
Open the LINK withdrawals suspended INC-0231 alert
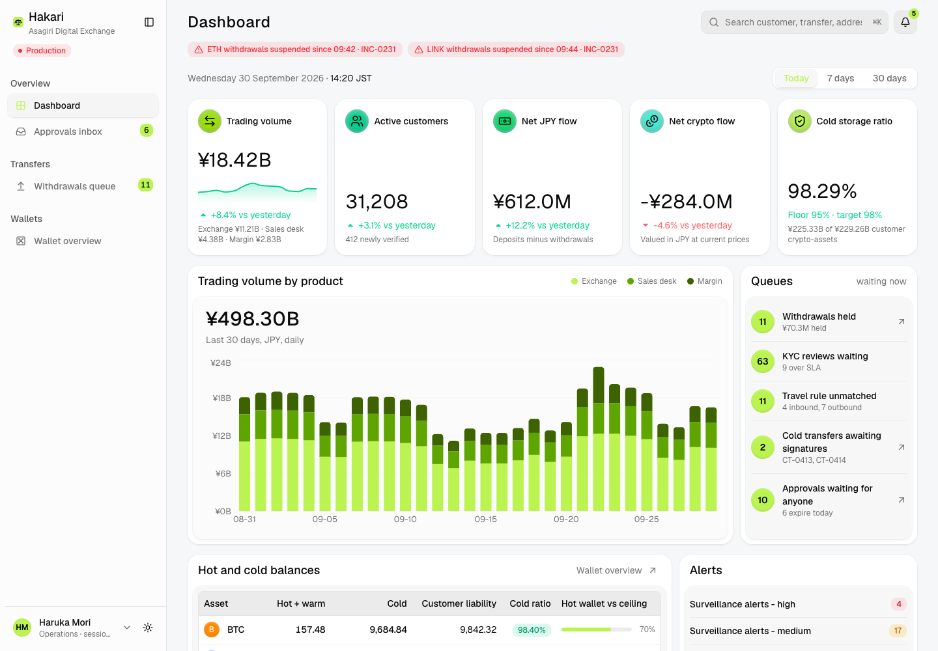click(x=516, y=49)
